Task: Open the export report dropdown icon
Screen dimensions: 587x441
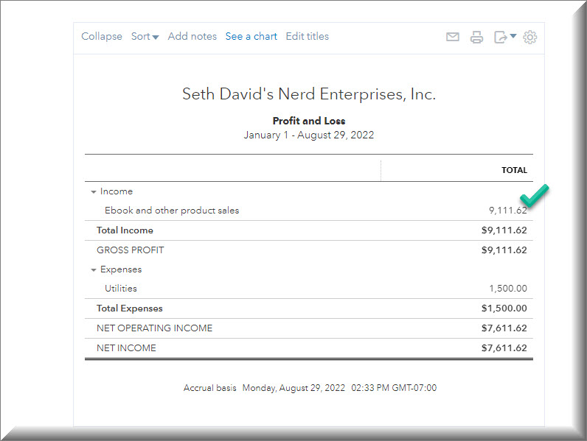Action: [x=504, y=37]
